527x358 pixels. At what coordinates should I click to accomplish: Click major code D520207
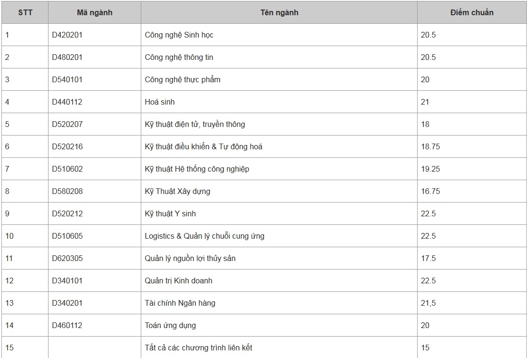click(x=68, y=125)
